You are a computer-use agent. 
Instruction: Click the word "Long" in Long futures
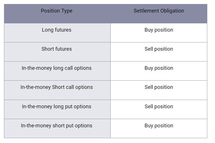(x=47, y=30)
